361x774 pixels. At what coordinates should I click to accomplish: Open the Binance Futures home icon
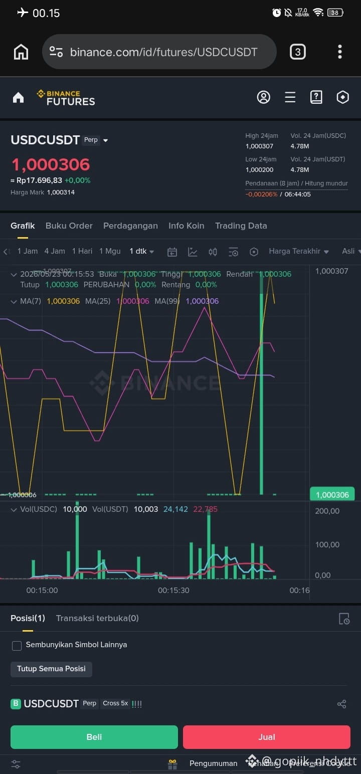18,97
